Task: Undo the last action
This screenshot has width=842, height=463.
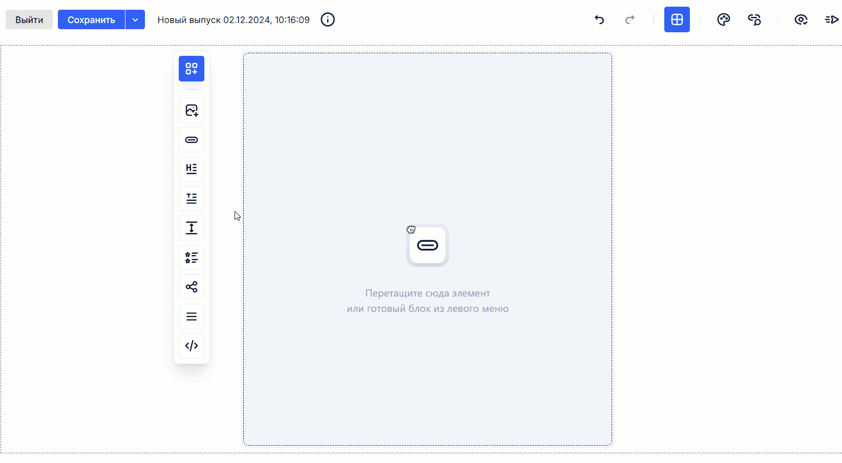Action: tap(599, 20)
